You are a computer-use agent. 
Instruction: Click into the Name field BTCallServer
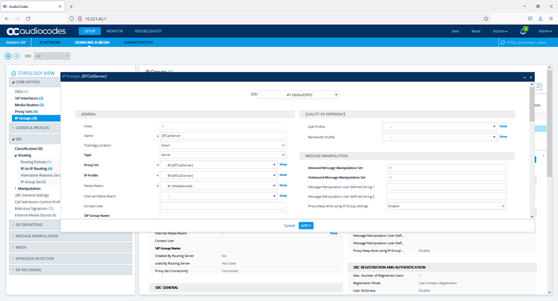(223, 135)
